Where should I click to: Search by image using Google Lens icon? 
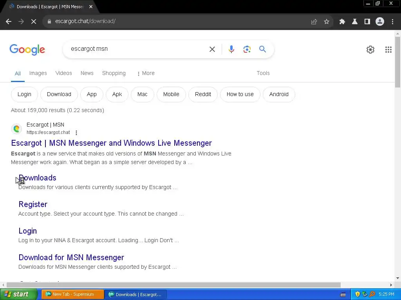tap(247, 49)
